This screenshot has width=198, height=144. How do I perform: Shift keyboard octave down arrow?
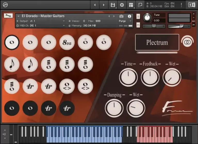(x=5, y=138)
